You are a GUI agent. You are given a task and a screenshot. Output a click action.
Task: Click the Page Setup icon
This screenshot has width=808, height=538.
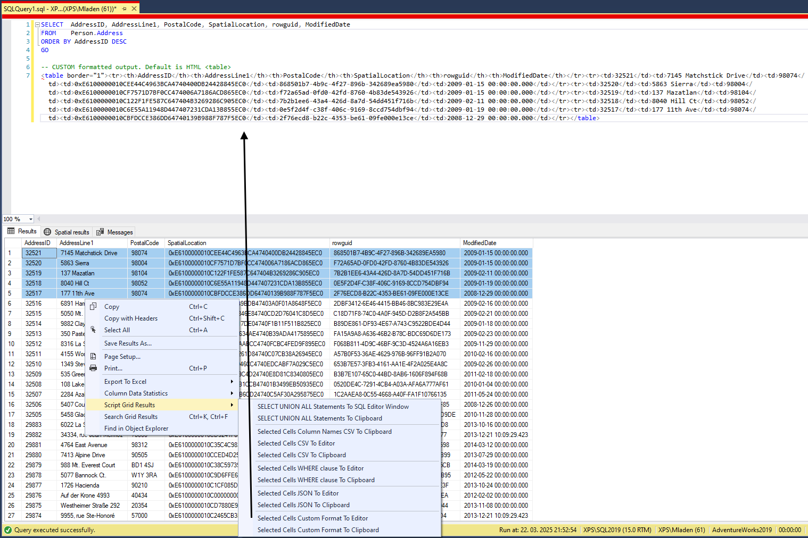pyautogui.click(x=93, y=356)
